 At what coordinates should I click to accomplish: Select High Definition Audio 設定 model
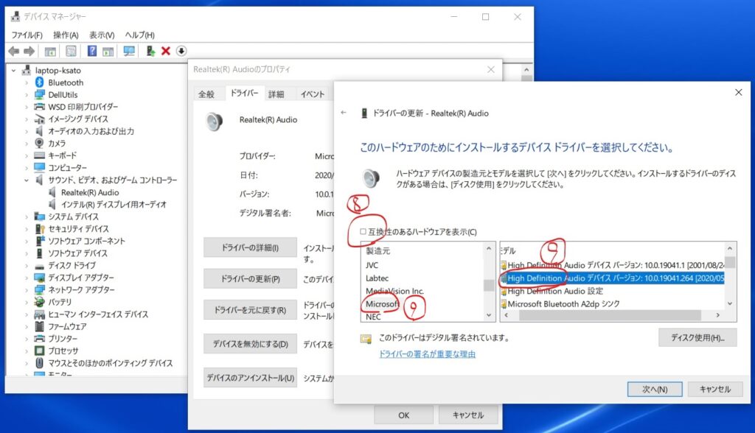[x=554, y=291]
